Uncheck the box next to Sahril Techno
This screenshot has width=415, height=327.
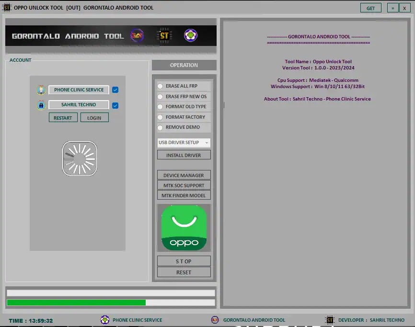pos(115,105)
